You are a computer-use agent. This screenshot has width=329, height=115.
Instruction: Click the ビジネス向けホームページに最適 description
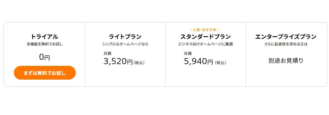coord(205,44)
